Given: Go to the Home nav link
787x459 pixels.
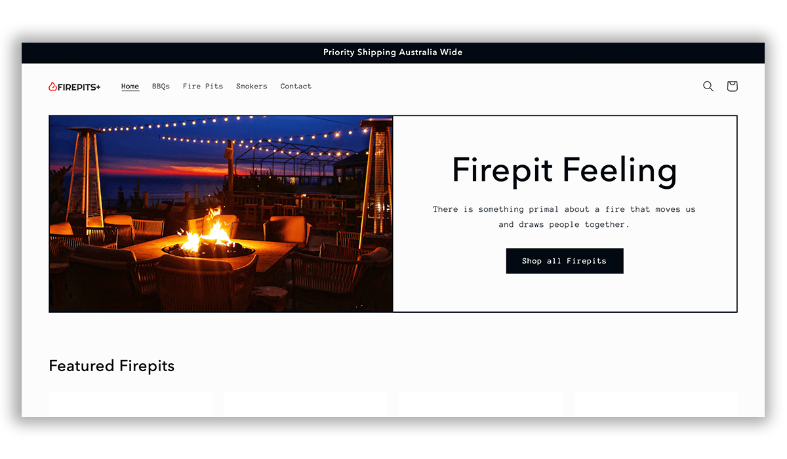Looking at the screenshot, I should click(131, 87).
